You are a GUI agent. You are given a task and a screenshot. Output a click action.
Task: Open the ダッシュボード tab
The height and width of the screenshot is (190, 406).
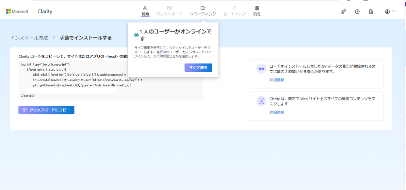click(x=169, y=11)
